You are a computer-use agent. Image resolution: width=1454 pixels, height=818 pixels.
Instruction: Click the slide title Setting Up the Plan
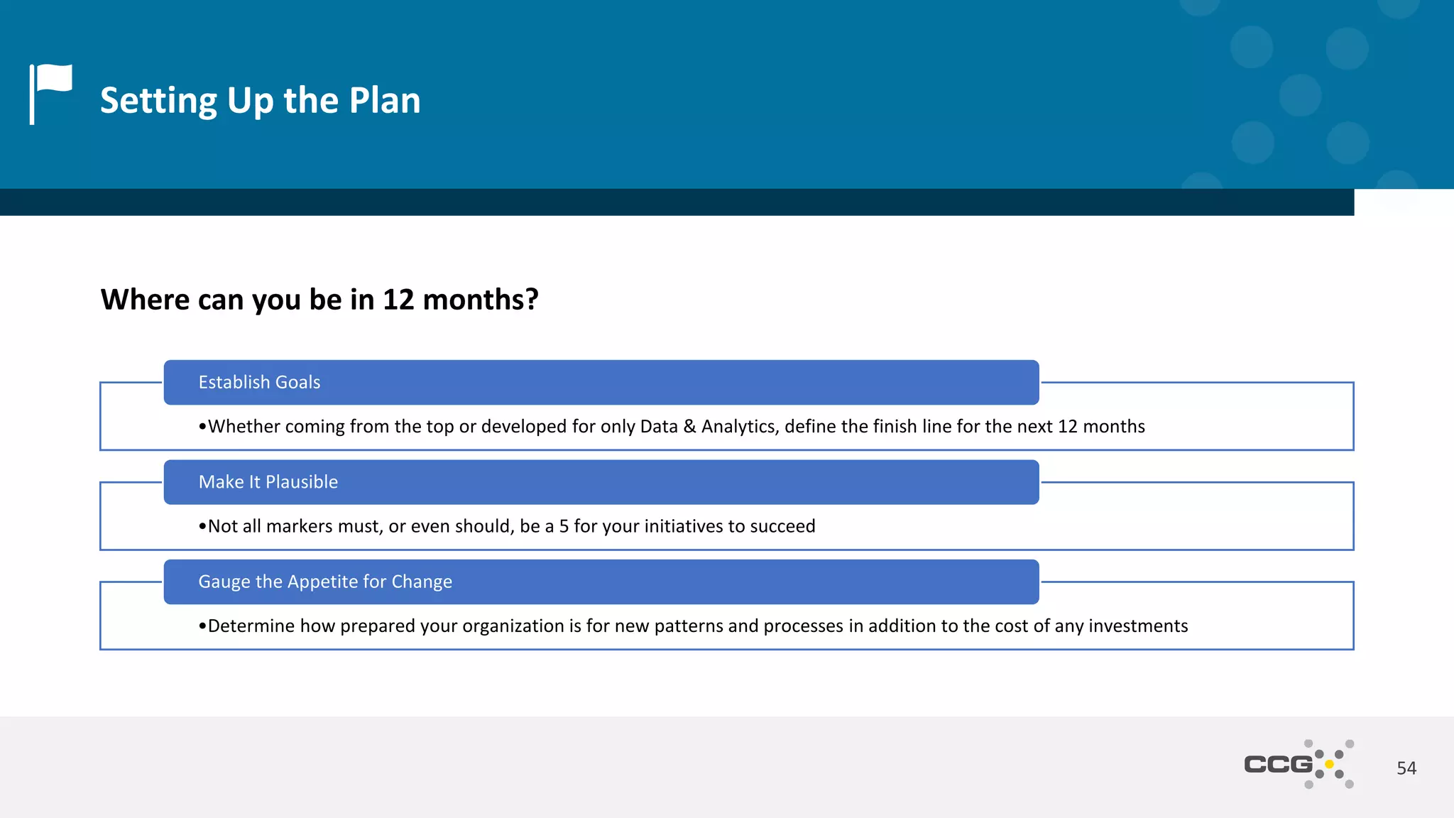click(260, 100)
